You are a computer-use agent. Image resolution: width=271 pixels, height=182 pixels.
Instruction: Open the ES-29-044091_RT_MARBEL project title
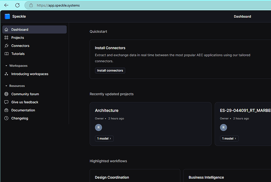pos(245,110)
